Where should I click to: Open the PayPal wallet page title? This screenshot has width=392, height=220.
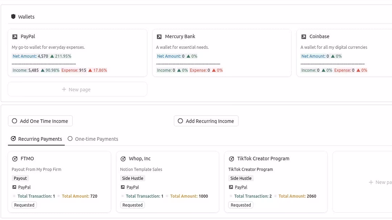(x=28, y=37)
